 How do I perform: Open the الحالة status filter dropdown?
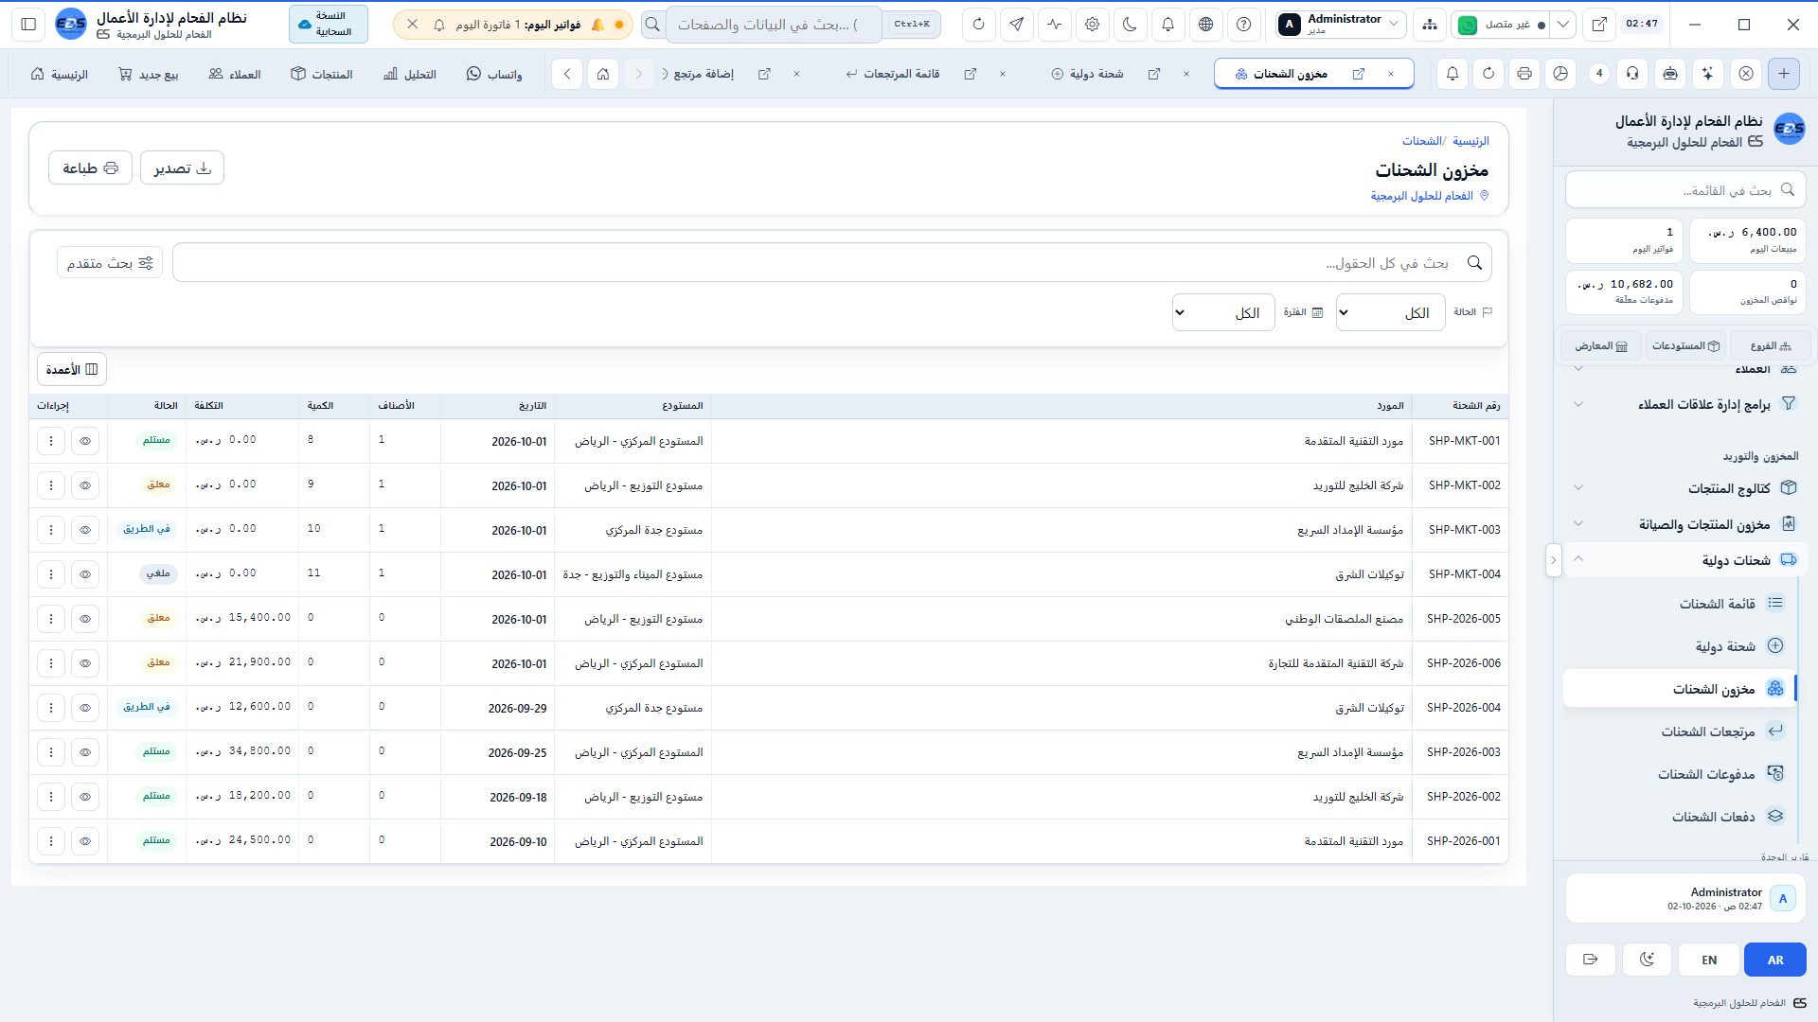tap(1390, 312)
